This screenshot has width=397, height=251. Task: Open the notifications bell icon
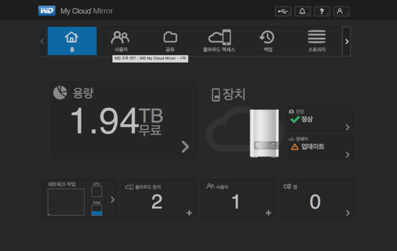coord(302,12)
